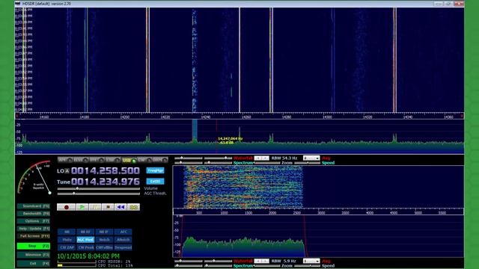
Task: Adjust the AGC Thresh slider
Action: pos(98,194)
